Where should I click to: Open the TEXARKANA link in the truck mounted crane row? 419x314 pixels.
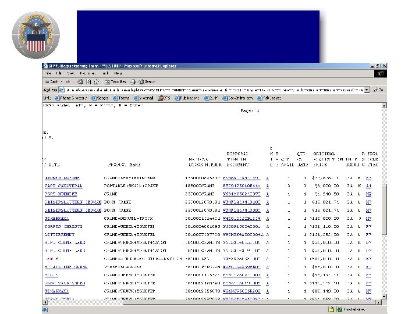point(56,291)
